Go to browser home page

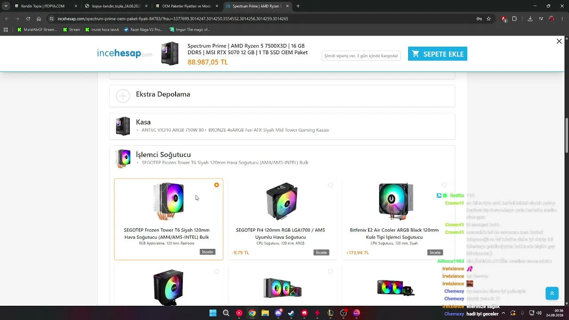[39, 19]
